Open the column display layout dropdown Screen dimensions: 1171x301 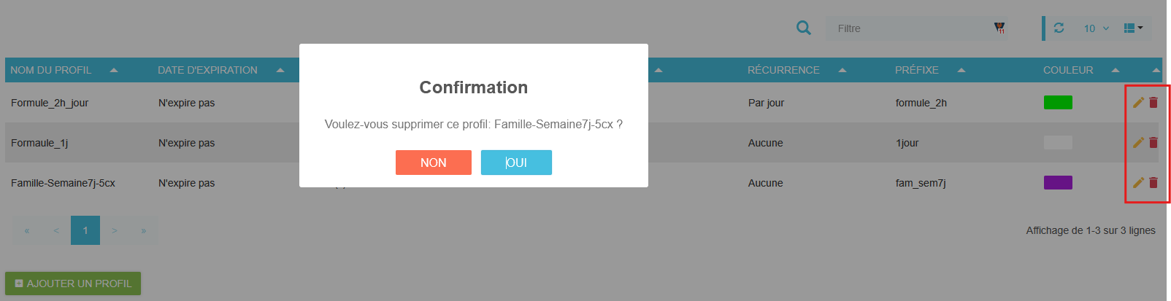click(x=1133, y=28)
